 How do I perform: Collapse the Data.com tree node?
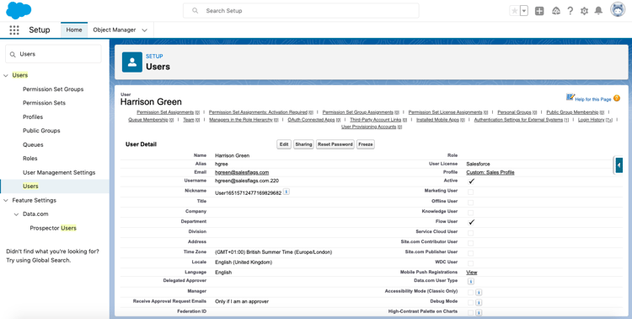click(17, 214)
